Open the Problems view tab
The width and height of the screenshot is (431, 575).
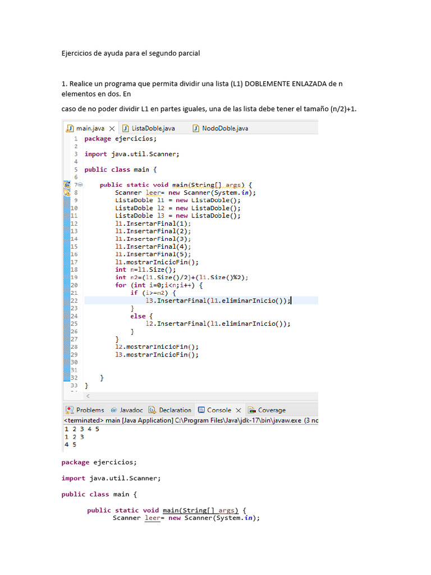pyautogui.click(x=90, y=410)
